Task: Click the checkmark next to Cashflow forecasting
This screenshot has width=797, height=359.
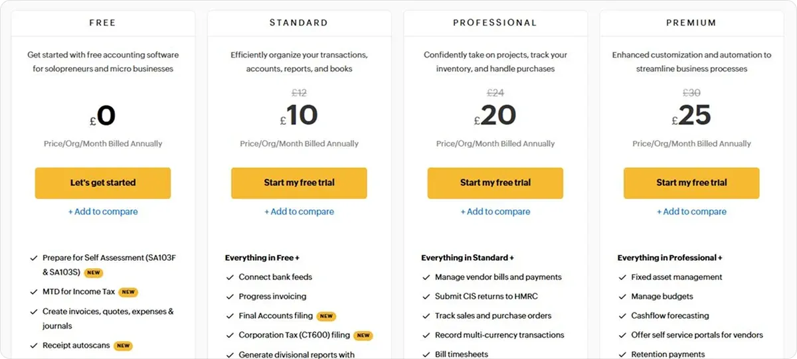Action: [622, 316]
